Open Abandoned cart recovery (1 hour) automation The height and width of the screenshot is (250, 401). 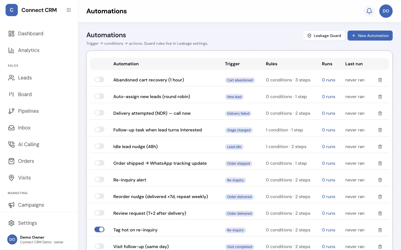(149, 80)
